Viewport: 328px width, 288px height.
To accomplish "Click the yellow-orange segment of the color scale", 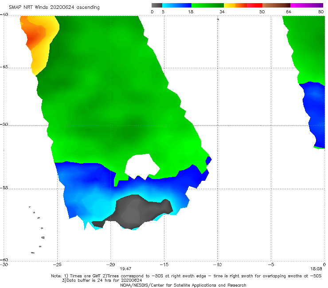I will click(x=235, y=5).
